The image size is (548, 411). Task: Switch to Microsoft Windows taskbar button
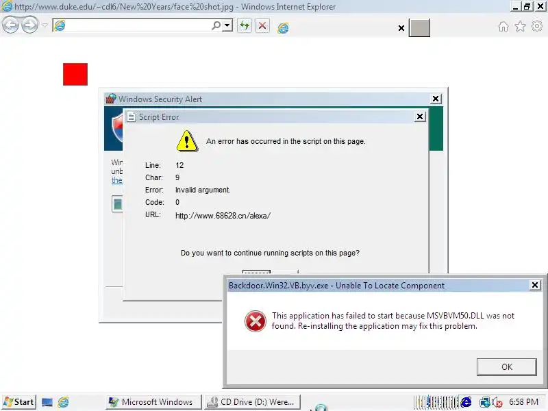pos(153,402)
